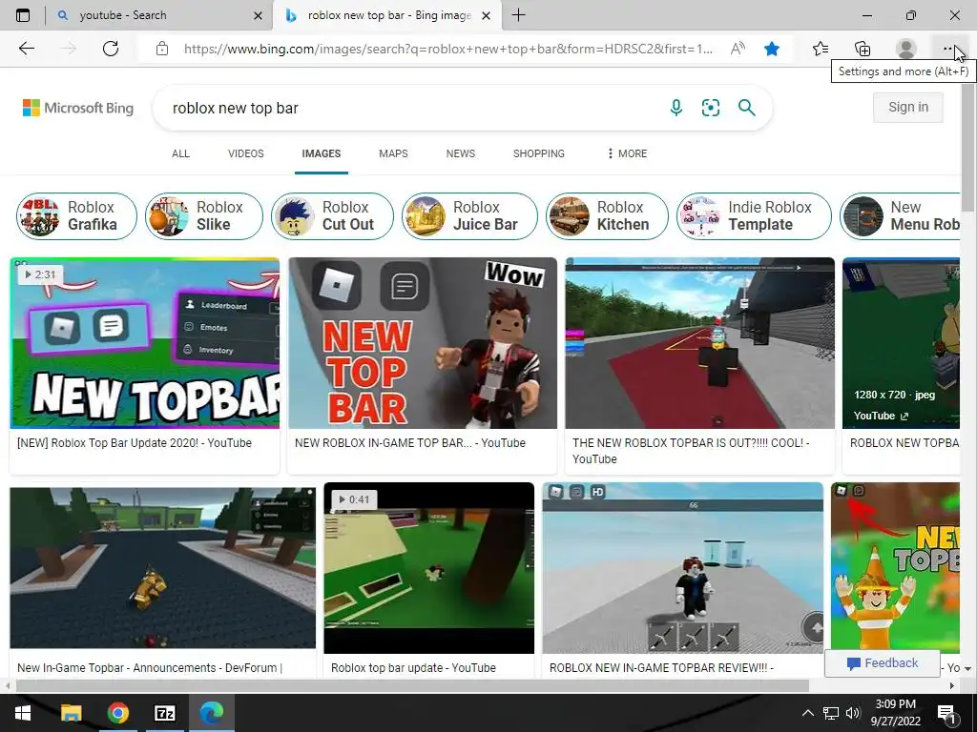
Task: Open the DevForum topbar image thumbnail
Action: point(162,568)
